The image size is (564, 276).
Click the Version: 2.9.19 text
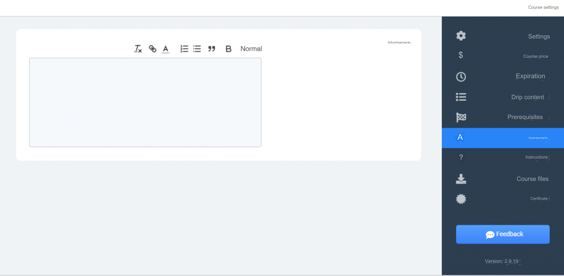tap(501, 261)
